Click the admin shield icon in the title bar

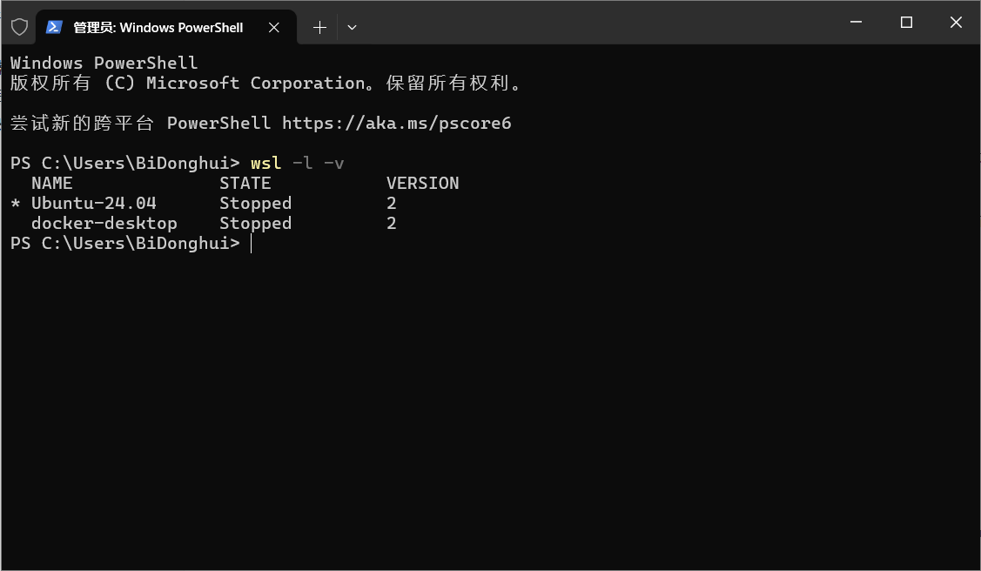click(x=18, y=27)
